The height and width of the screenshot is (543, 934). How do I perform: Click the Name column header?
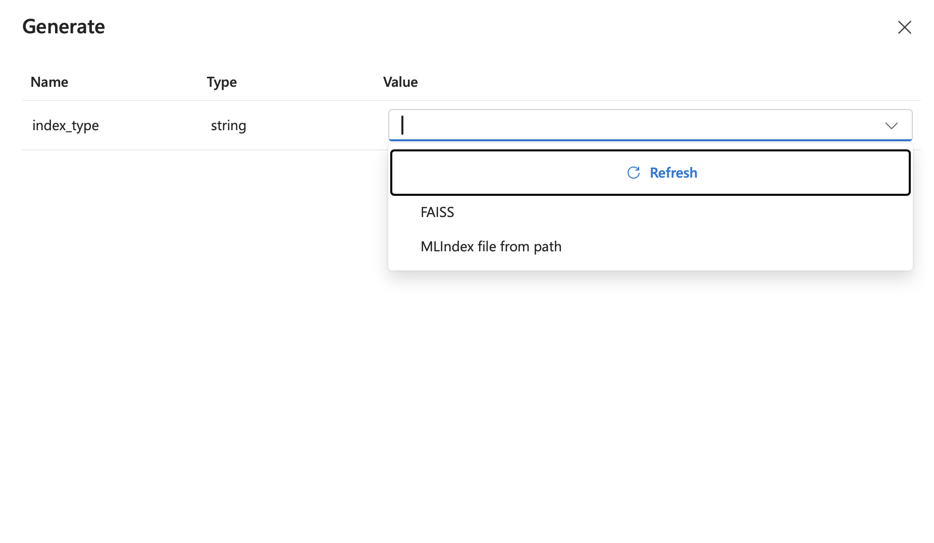coord(49,82)
